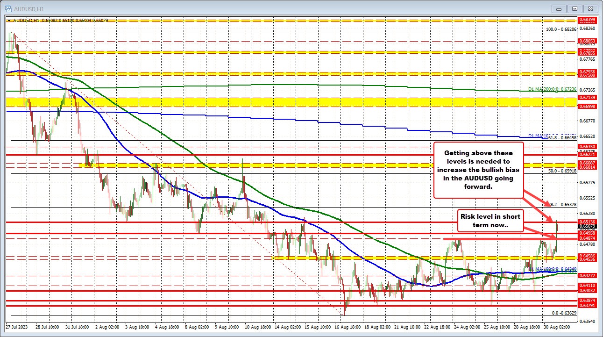Collapse the OHLC data line triangle
This screenshot has width=603, height=337.
click(x=8, y=21)
